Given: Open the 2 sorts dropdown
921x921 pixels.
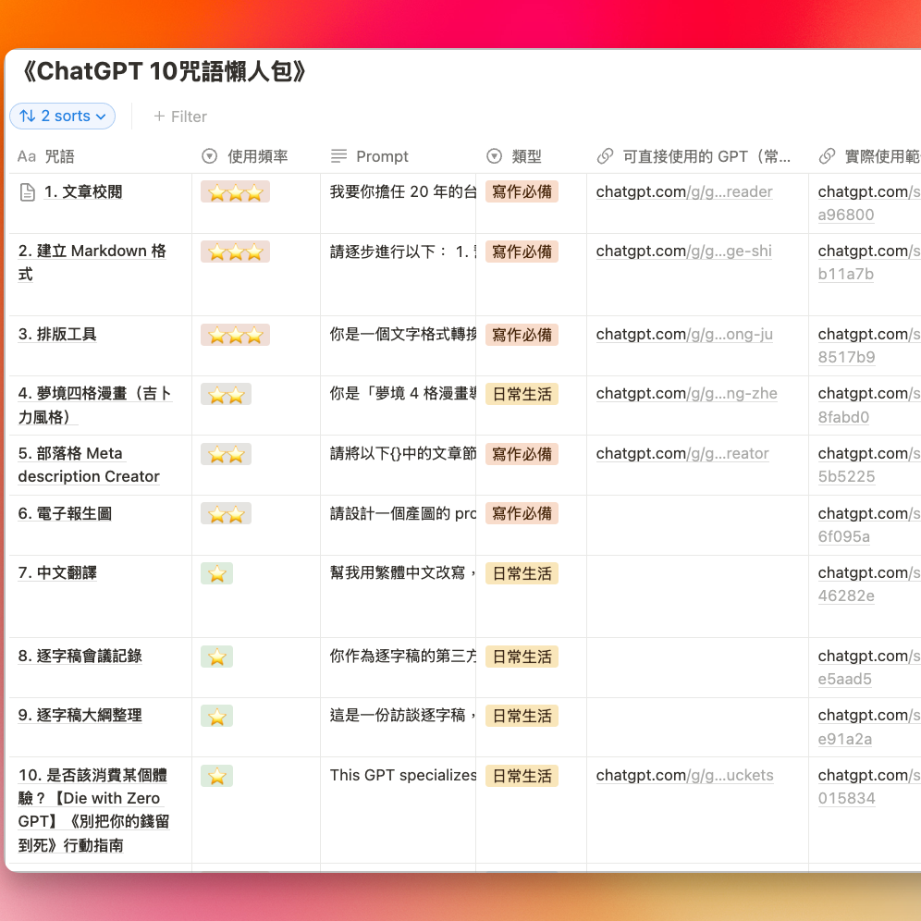Looking at the screenshot, I should click(x=62, y=117).
